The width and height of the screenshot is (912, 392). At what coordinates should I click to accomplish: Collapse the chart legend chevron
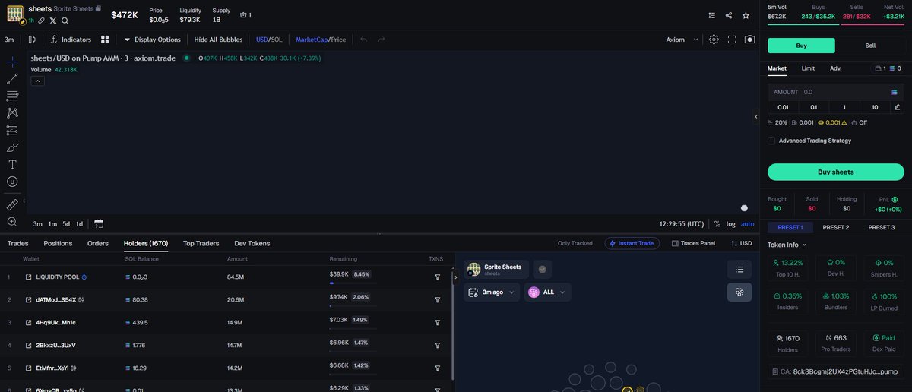pyautogui.click(x=36, y=81)
